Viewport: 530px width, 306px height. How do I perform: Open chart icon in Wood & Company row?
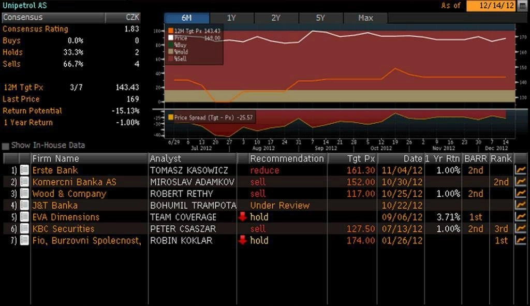click(521, 194)
